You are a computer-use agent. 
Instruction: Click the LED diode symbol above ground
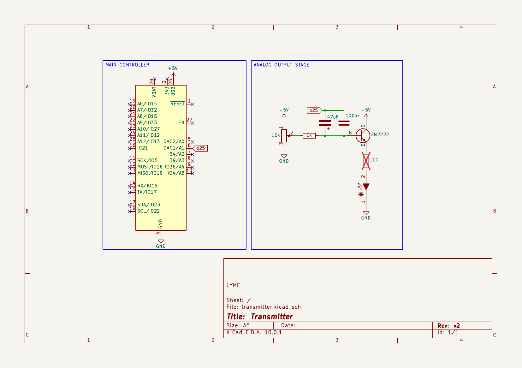(x=366, y=187)
